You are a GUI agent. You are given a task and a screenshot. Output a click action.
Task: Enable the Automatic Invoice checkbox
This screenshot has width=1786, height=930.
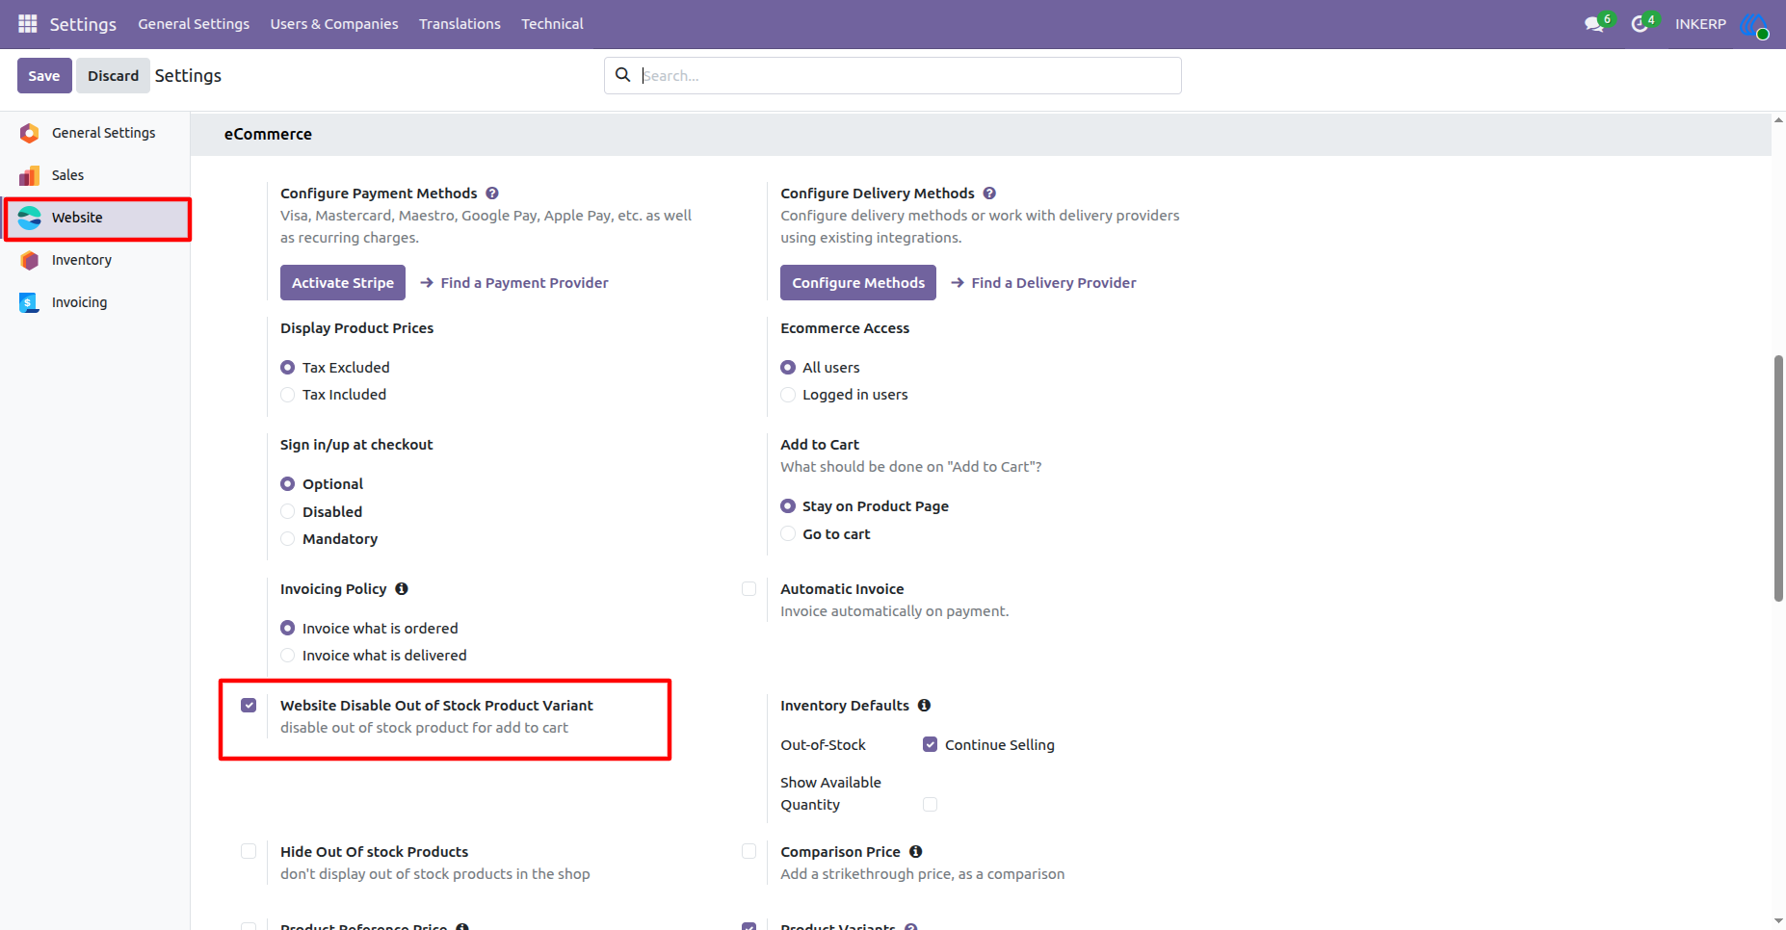[x=749, y=588]
